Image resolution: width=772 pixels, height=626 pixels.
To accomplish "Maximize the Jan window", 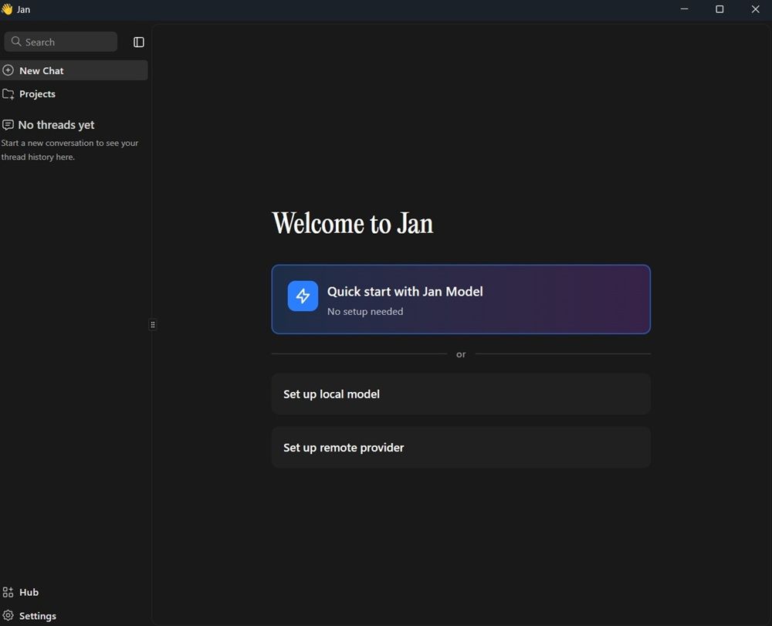I will tap(720, 9).
